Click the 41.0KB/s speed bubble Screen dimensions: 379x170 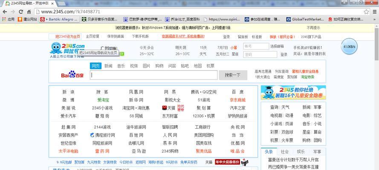(349, 46)
